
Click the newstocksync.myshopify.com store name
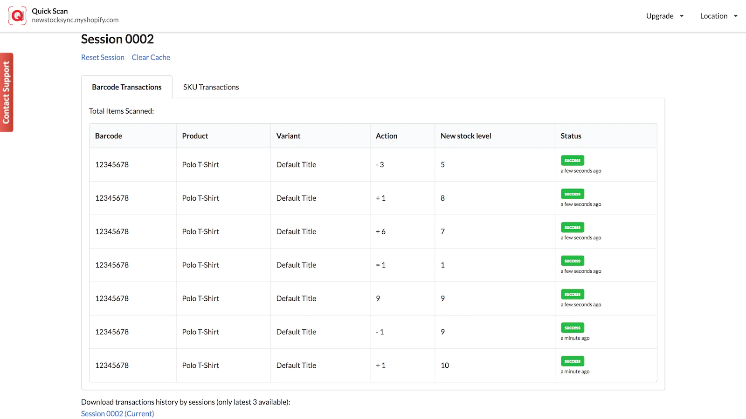(75, 20)
